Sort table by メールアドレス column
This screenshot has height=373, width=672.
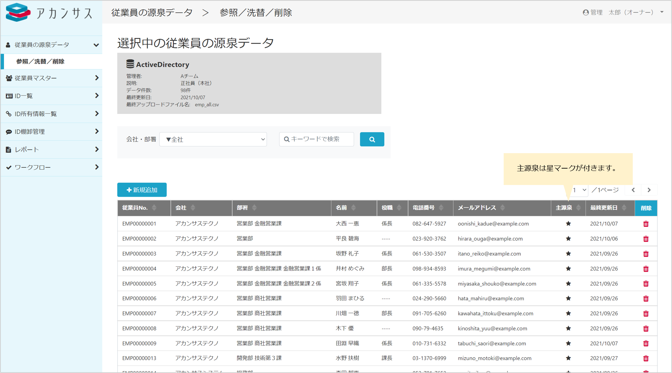[502, 208]
